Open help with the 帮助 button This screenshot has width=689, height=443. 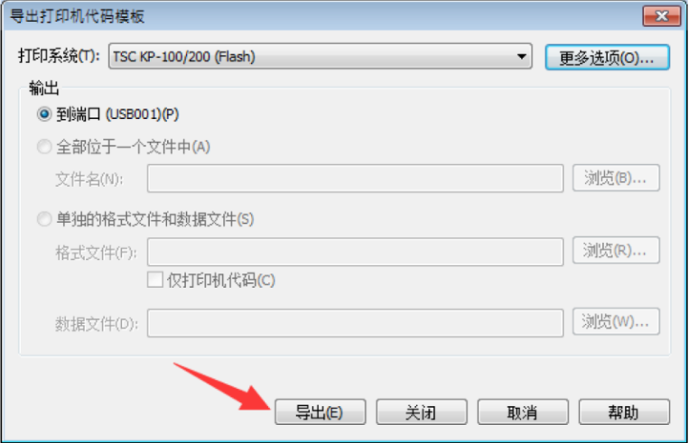tap(624, 411)
